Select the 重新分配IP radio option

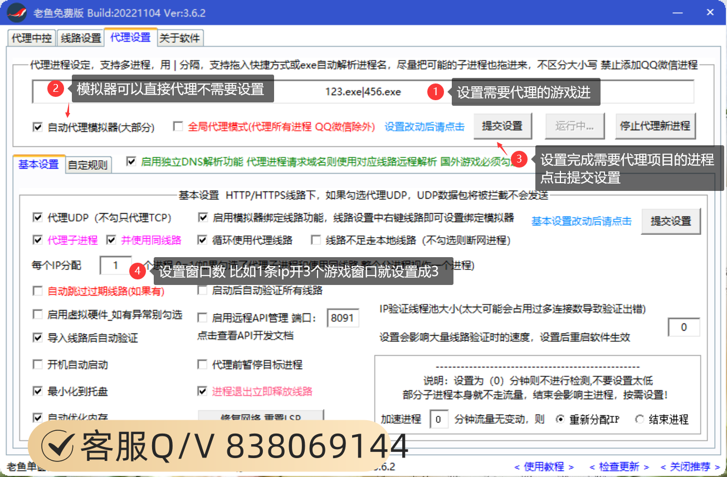point(560,419)
